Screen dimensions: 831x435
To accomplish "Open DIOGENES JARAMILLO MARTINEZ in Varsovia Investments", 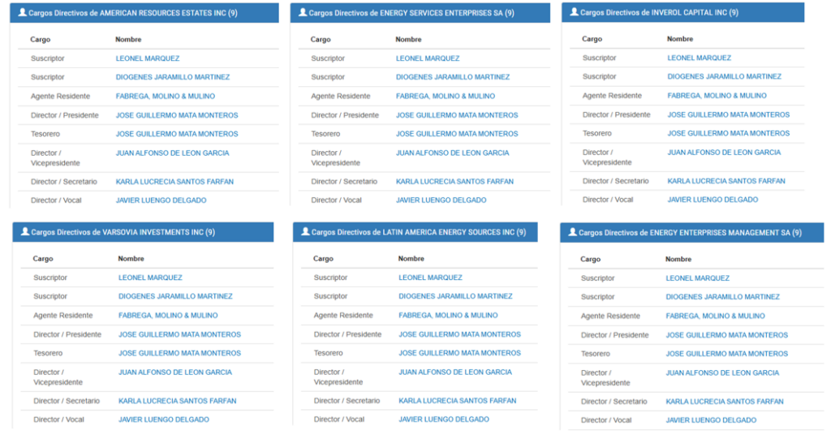I will 175,296.
